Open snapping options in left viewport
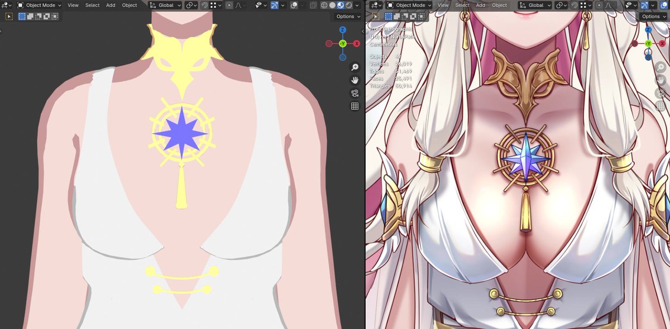Screen dimensions: 670x329 click(216, 5)
